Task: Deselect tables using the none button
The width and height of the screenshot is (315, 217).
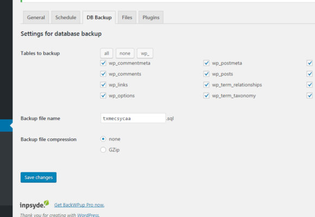Action: click(x=125, y=53)
